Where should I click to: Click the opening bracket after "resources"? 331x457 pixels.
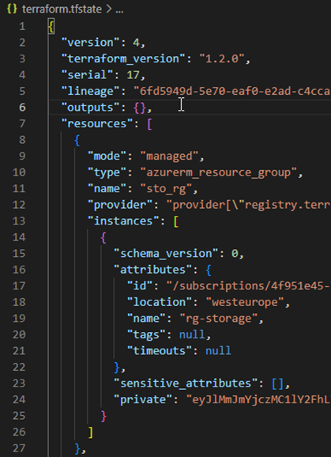[150, 124]
